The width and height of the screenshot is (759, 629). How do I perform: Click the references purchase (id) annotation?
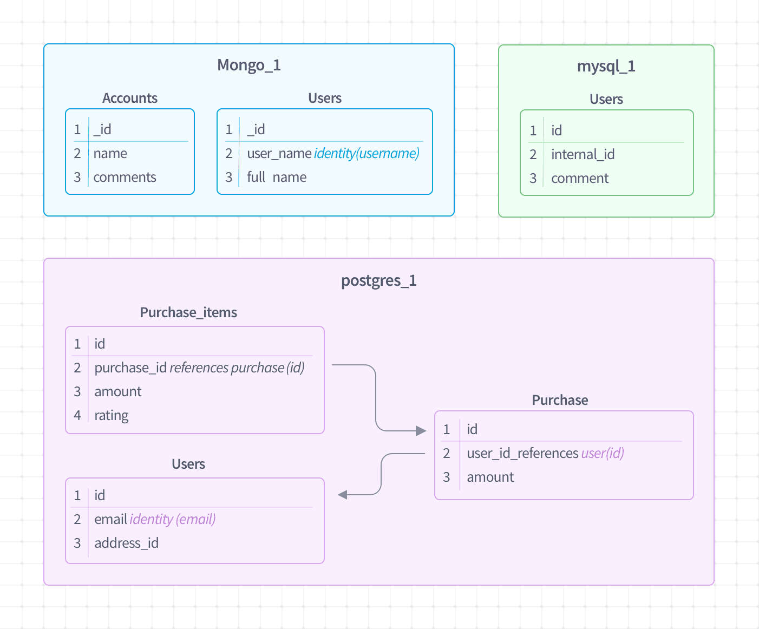(237, 368)
